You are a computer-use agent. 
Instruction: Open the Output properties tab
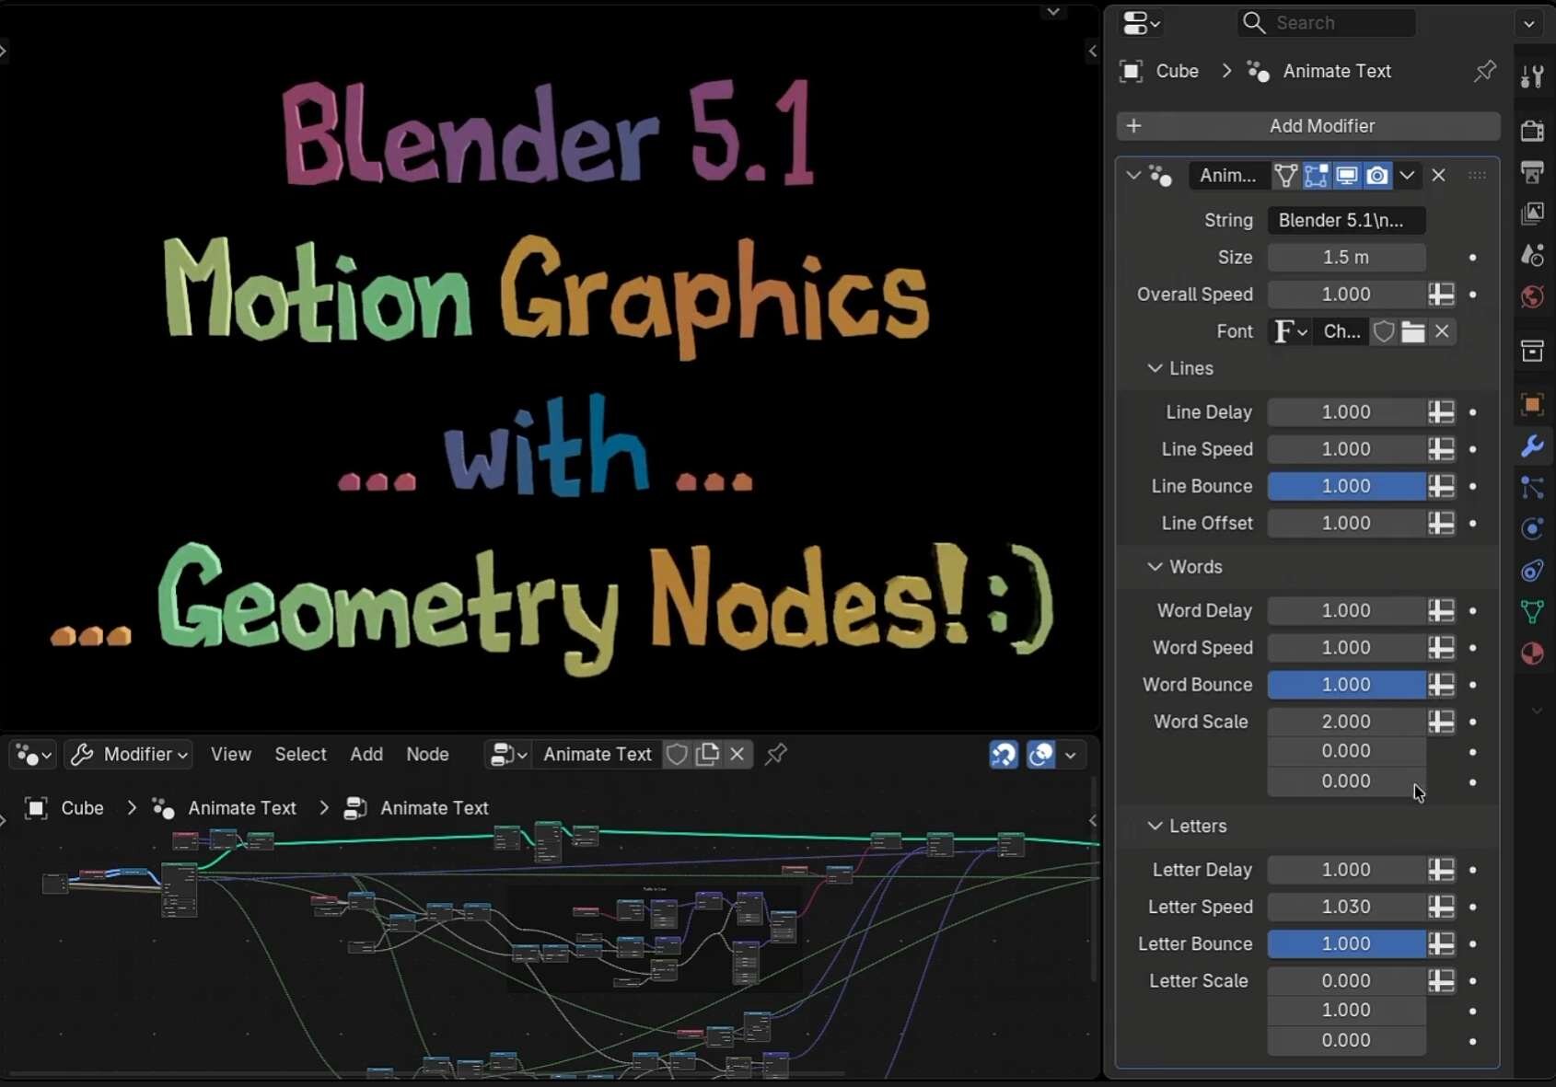pyautogui.click(x=1532, y=172)
